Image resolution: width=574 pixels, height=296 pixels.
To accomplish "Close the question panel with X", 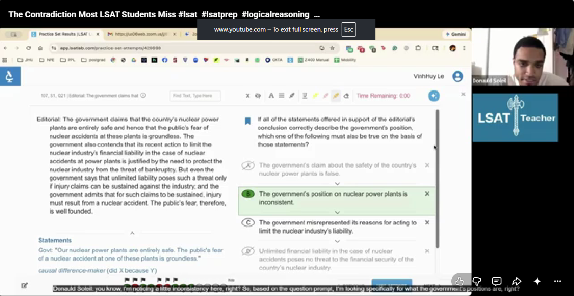I will (x=463, y=94).
